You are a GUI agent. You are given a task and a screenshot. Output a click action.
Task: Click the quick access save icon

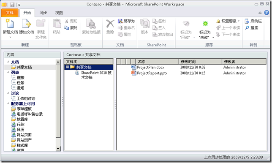(x=12, y=5)
